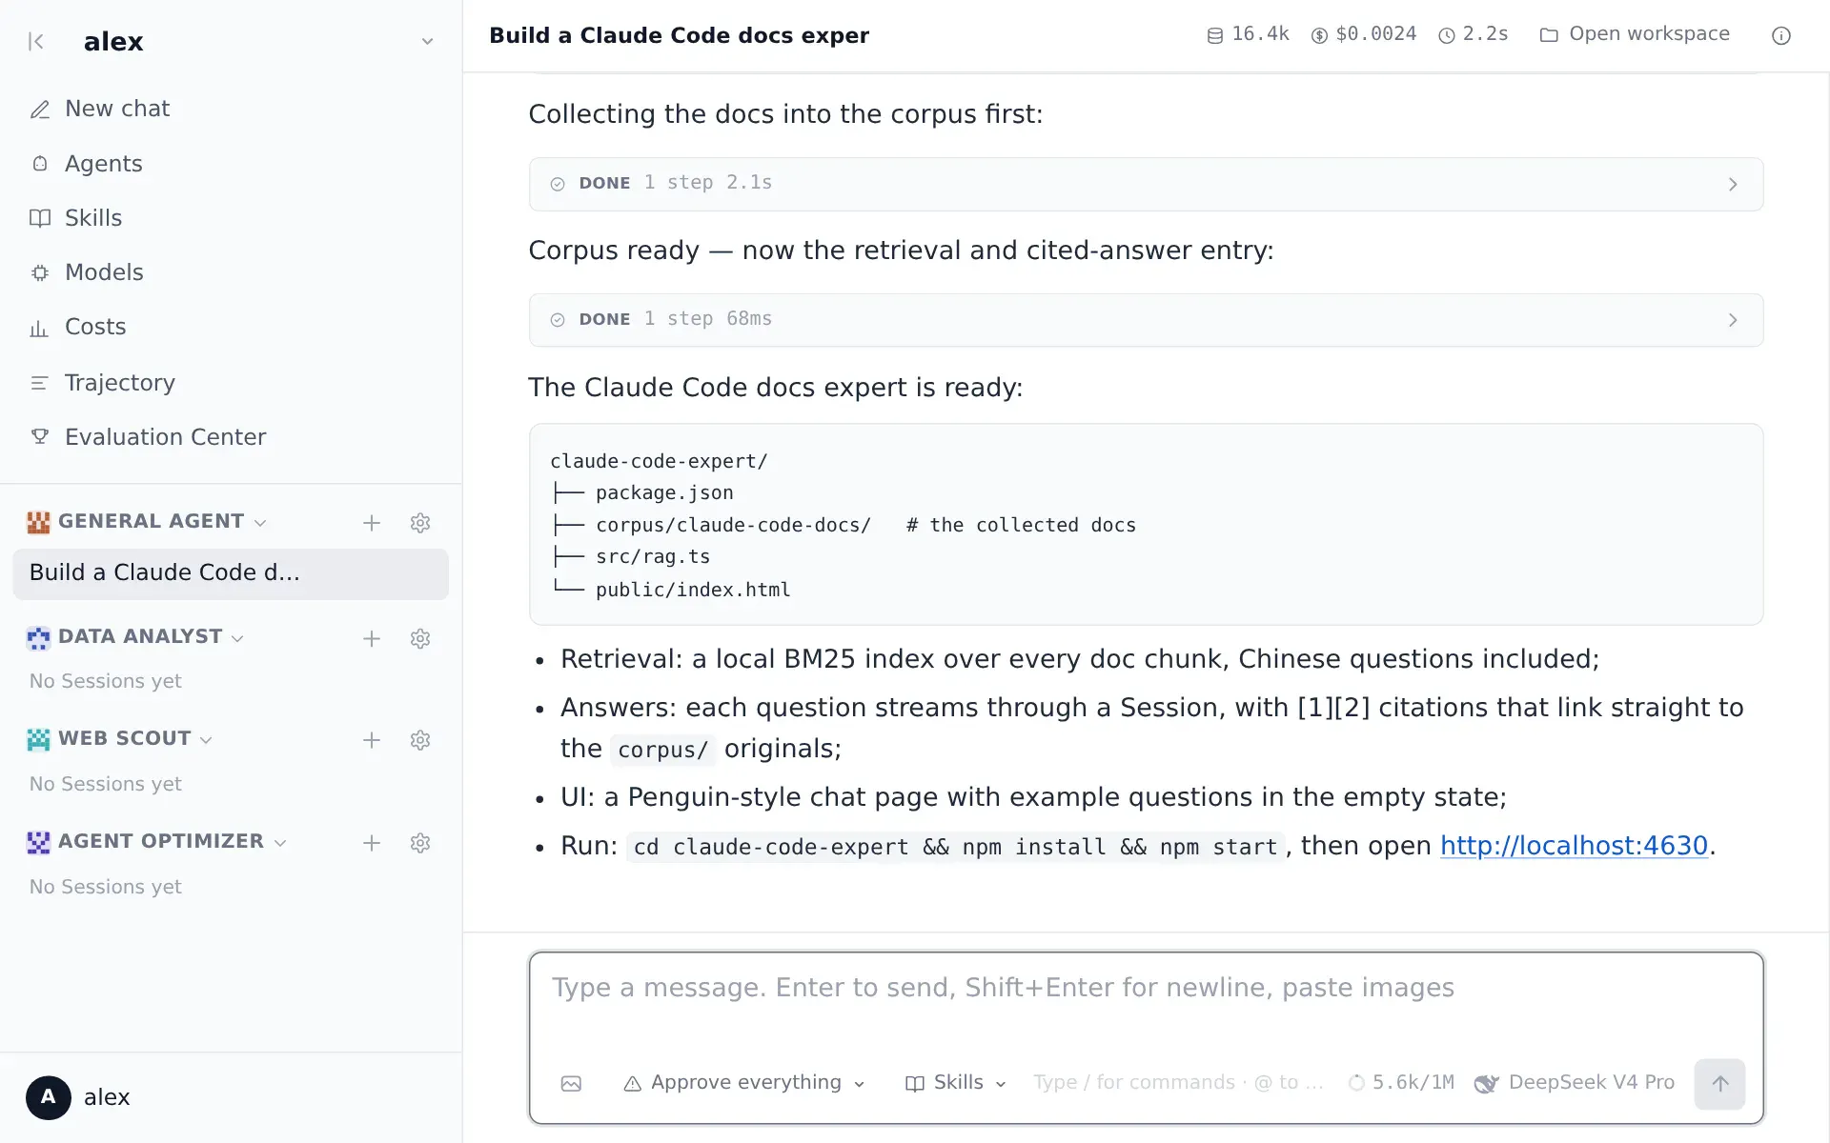Image resolution: width=1830 pixels, height=1143 pixels.
Task: Open the session info icon
Action: click(1781, 36)
